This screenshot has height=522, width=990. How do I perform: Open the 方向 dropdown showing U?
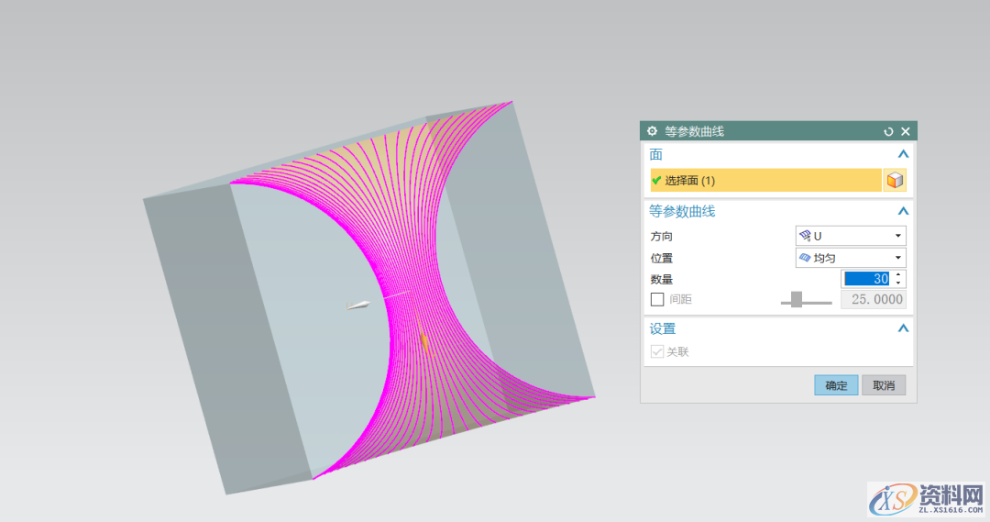click(x=850, y=236)
